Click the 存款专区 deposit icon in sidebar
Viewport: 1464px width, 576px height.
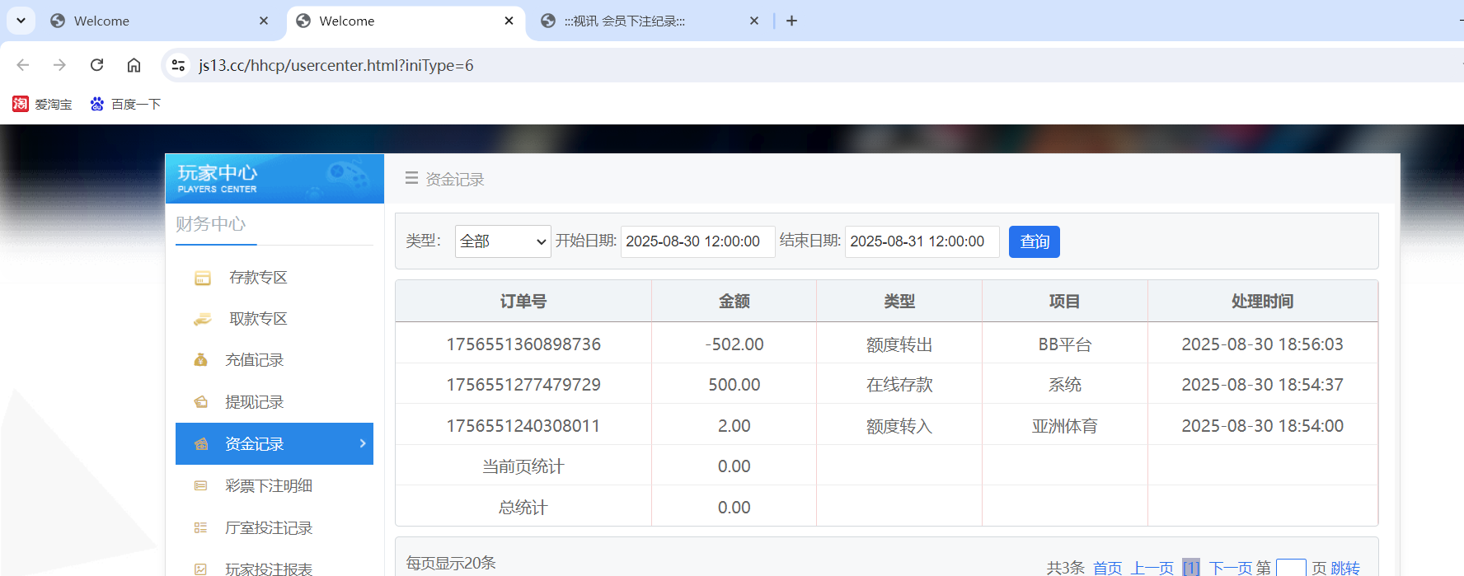coord(202,279)
